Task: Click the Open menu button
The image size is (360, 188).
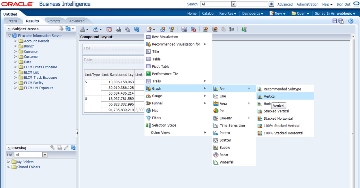Action: click(x=300, y=13)
